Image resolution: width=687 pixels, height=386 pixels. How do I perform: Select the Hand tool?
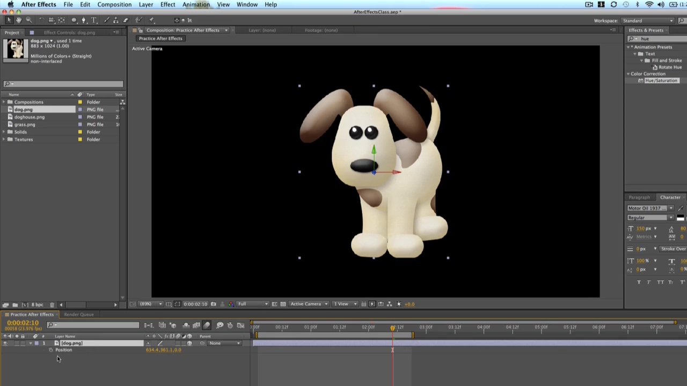pyautogui.click(x=19, y=20)
